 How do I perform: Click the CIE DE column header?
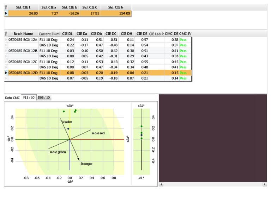[142, 34]
